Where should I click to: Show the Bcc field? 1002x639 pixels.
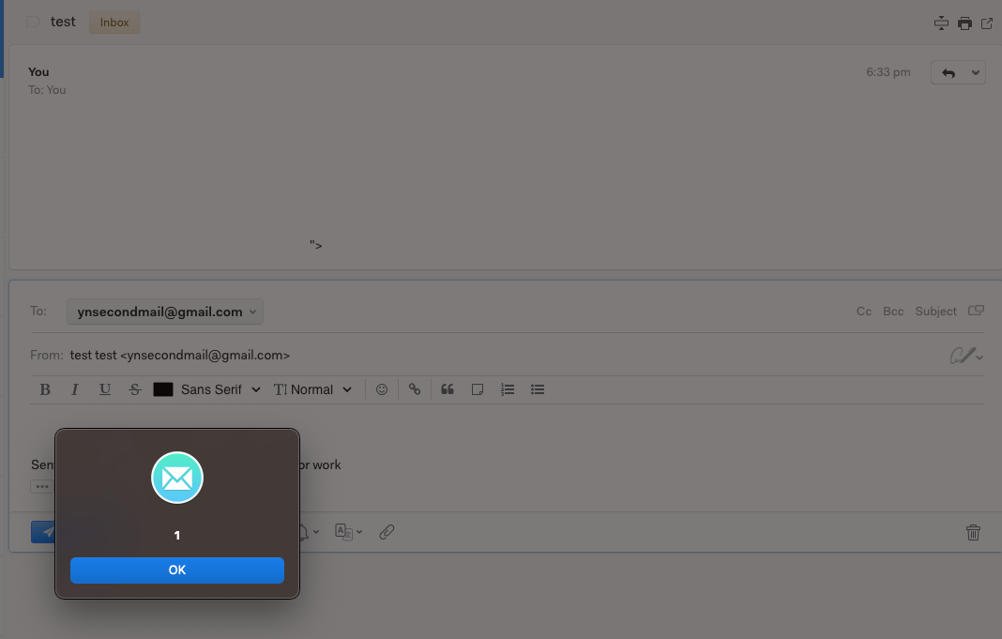(x=893, y=312)
